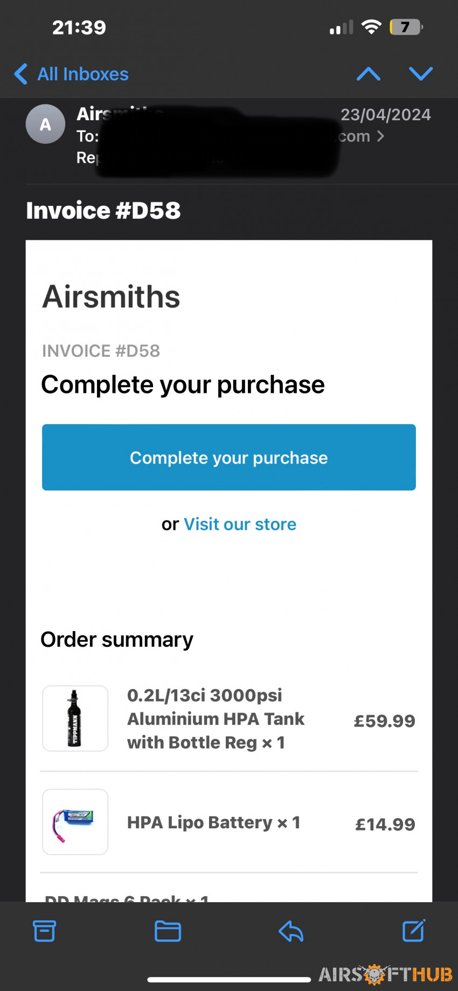
Task: Tap the home indicator bar
Action: pyautogui.click(x=229, y=980)
